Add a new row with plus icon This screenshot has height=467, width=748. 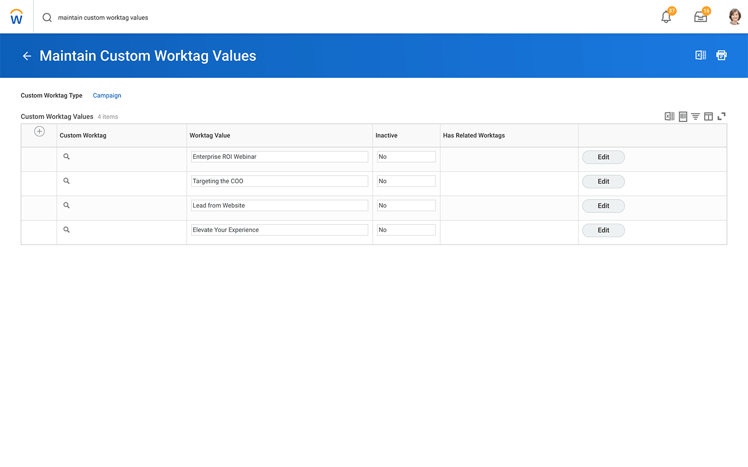39,131
